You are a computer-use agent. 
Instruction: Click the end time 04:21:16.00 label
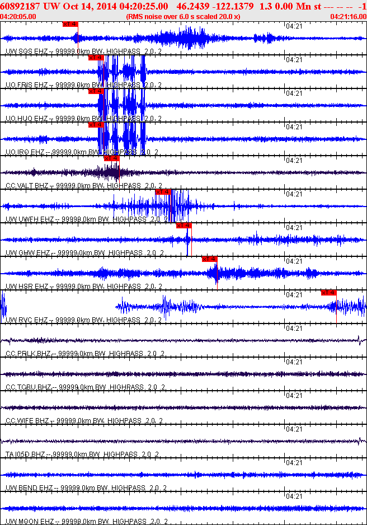point(347,17)
